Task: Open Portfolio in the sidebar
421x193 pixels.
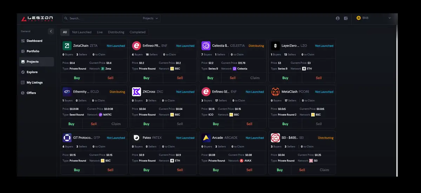Action: pos(33,51)
